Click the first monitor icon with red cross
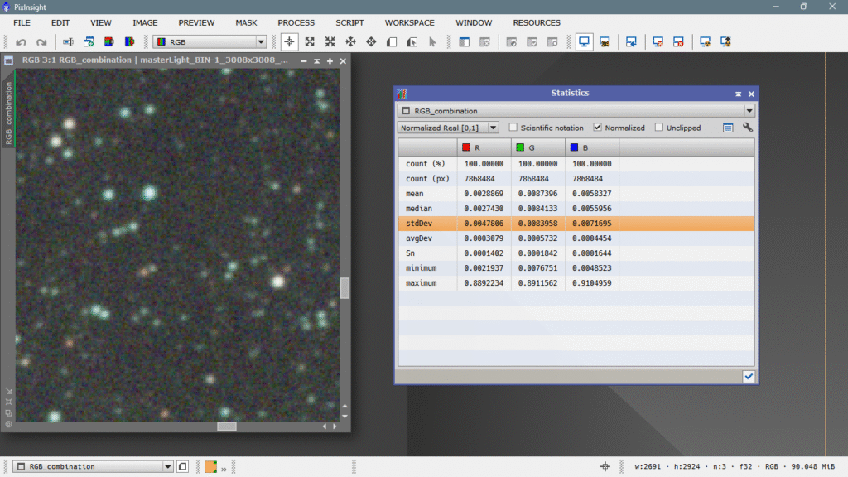 coord(658,42)
